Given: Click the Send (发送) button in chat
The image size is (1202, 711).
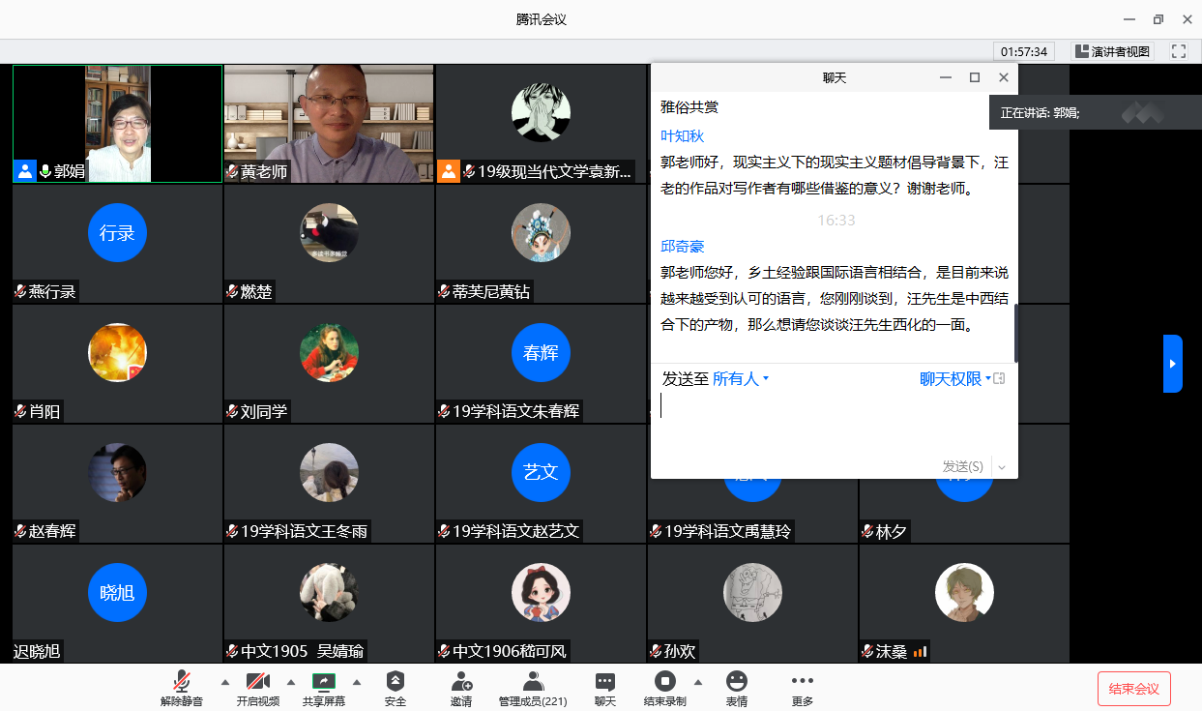Looking at the screenshot, I should coord(962,466).
